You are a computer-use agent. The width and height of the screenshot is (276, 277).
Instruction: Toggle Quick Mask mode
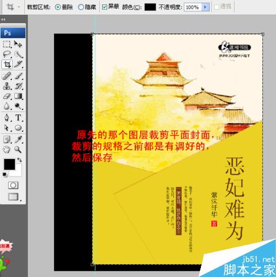pyautogui.click(x=13, y=185)
